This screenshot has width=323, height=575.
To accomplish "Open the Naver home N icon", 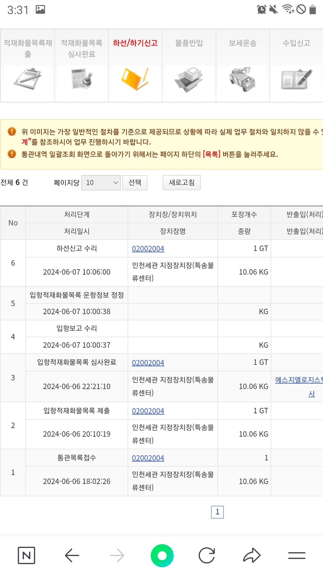I will click(26, 555).
